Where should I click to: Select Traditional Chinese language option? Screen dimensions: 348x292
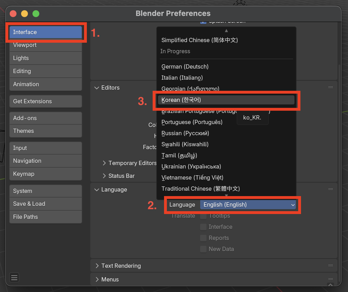point(226,189)
